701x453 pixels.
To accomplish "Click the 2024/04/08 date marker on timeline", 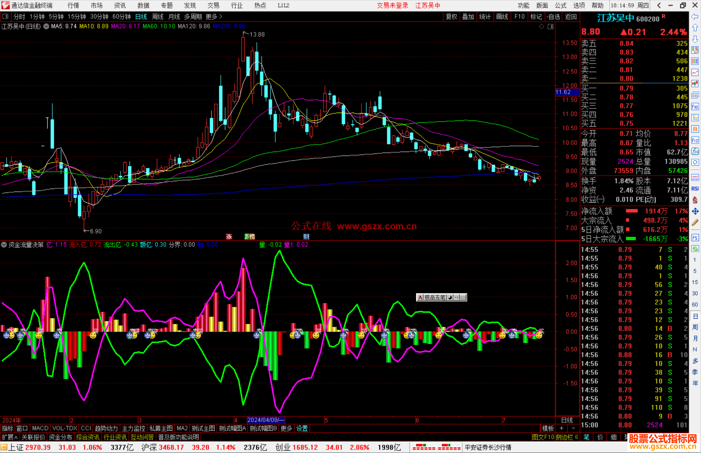I will click(x=265, y=420).
